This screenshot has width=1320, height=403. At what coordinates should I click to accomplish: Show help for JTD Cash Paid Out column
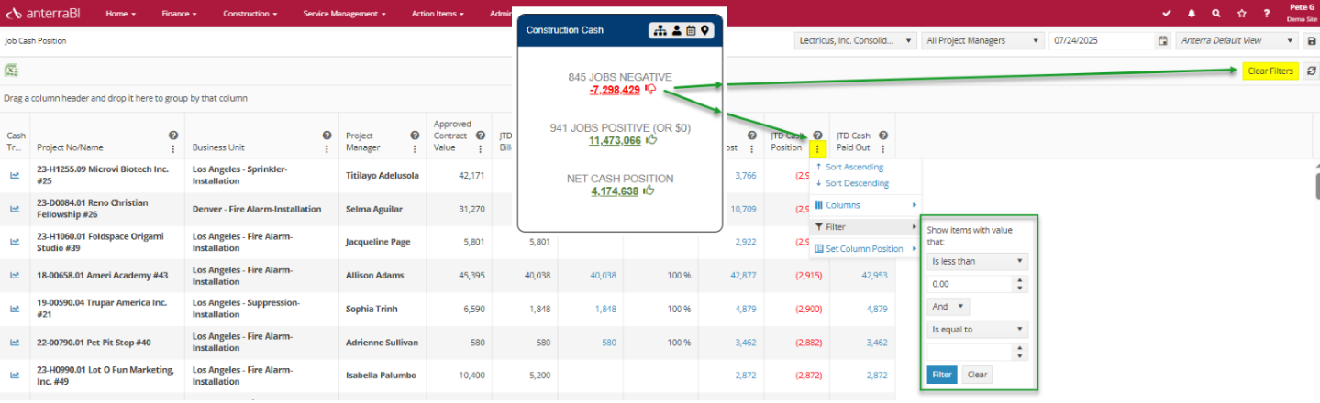click(x=883, y=136)
